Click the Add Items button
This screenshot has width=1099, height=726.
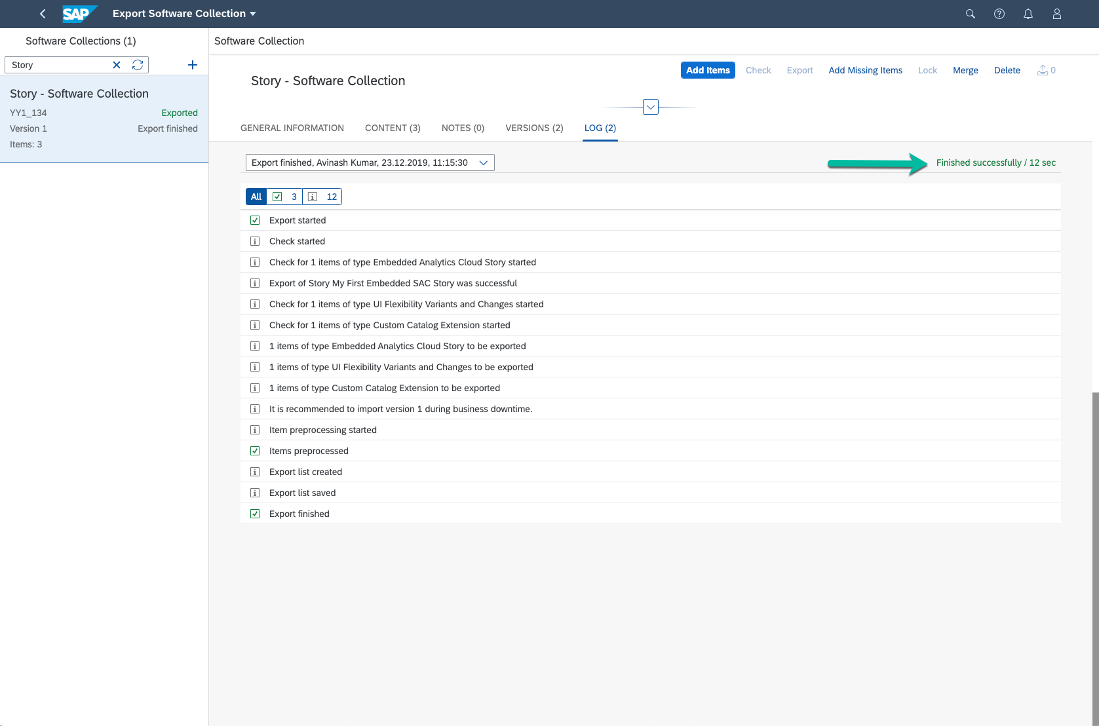[708, 70]
